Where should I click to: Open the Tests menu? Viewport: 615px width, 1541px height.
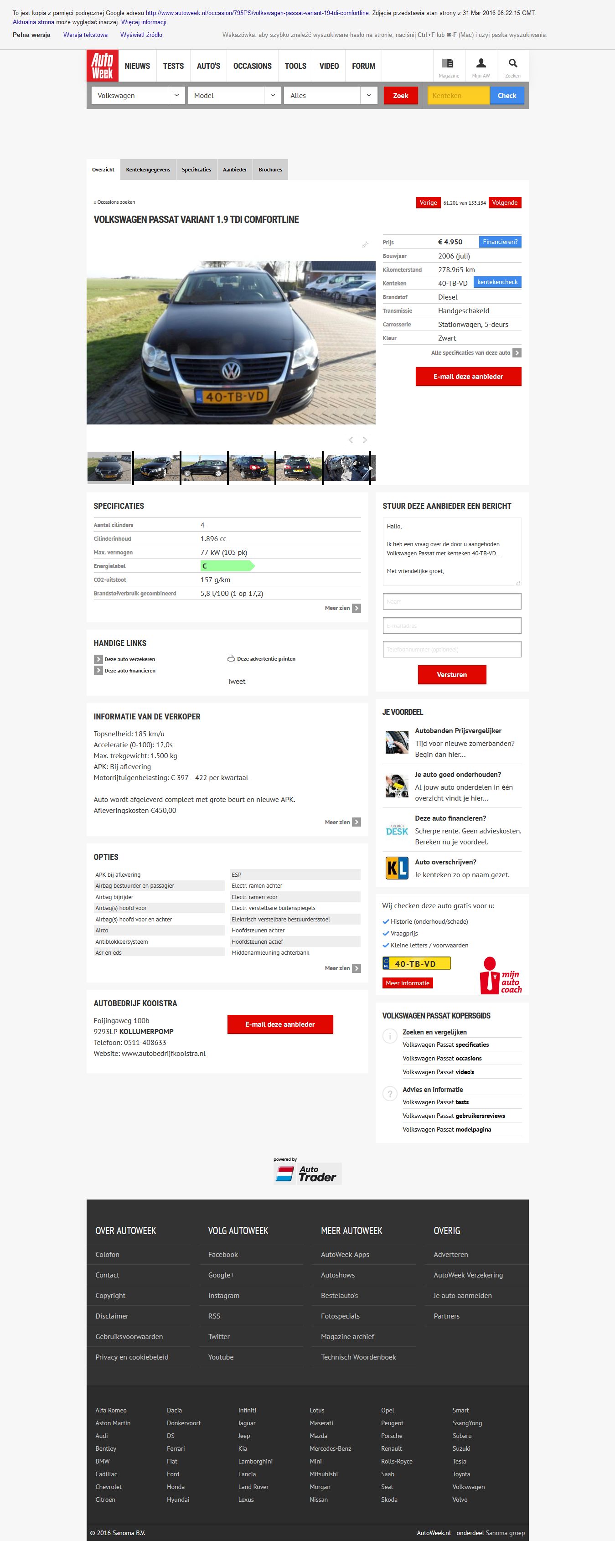pyautogui.click(x=174, y=67)
